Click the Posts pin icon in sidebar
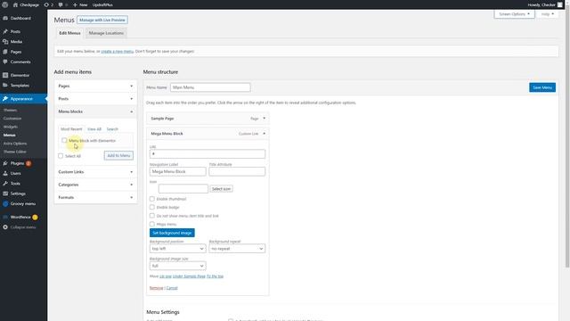 coord(5,31)
